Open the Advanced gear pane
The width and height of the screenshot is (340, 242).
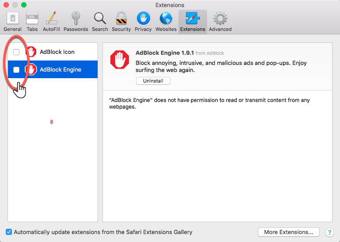[220, 22]
